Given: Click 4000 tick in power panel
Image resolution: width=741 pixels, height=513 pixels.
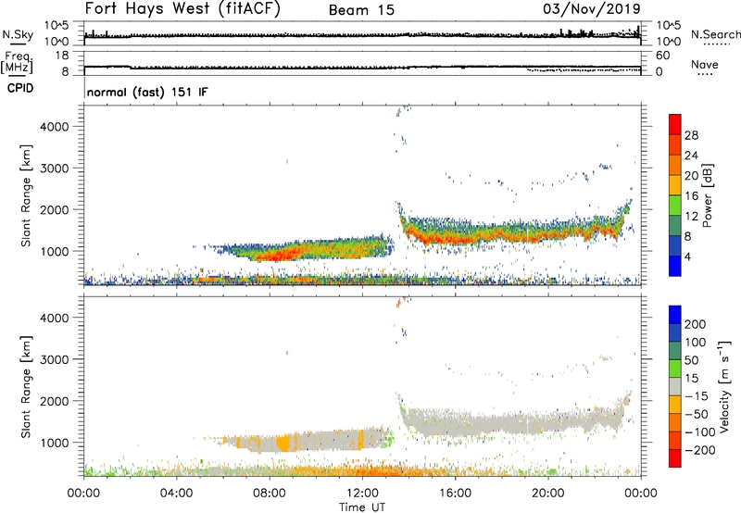Looking at the screenshot, I should tap(54, 127).
